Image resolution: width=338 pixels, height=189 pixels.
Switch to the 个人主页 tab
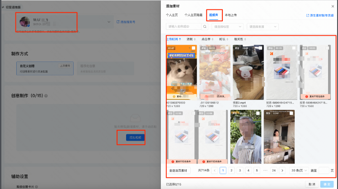pos(172,15)
